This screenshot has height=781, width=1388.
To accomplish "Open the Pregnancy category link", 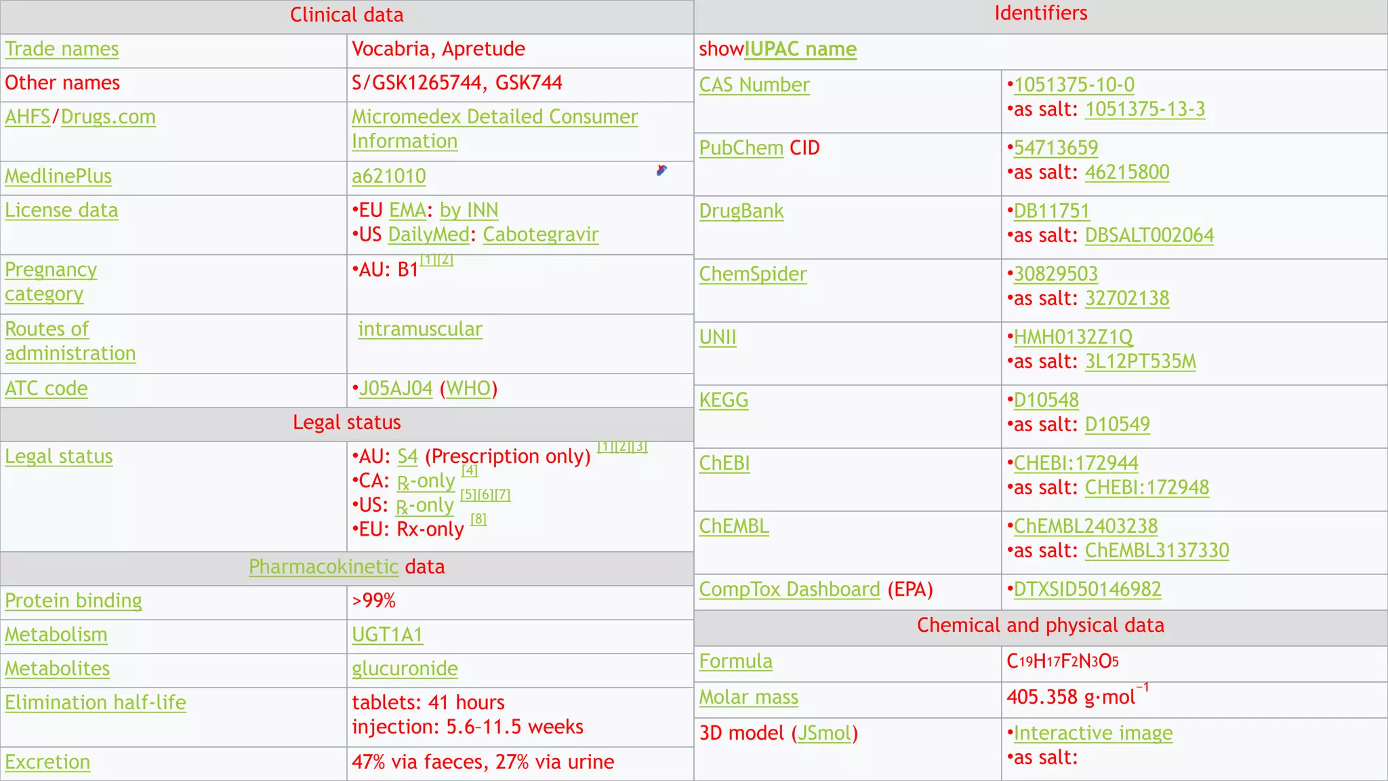I will point(51,282).
